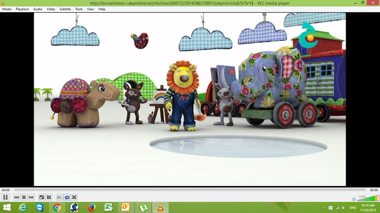Switch ENG input language indicator
Image resolution: width=380 pixels, height=213 pixels.
point(353,208)
